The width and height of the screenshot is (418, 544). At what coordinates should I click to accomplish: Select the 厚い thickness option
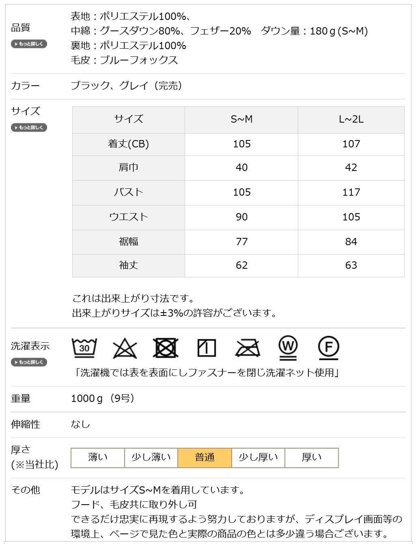[312, 458]
